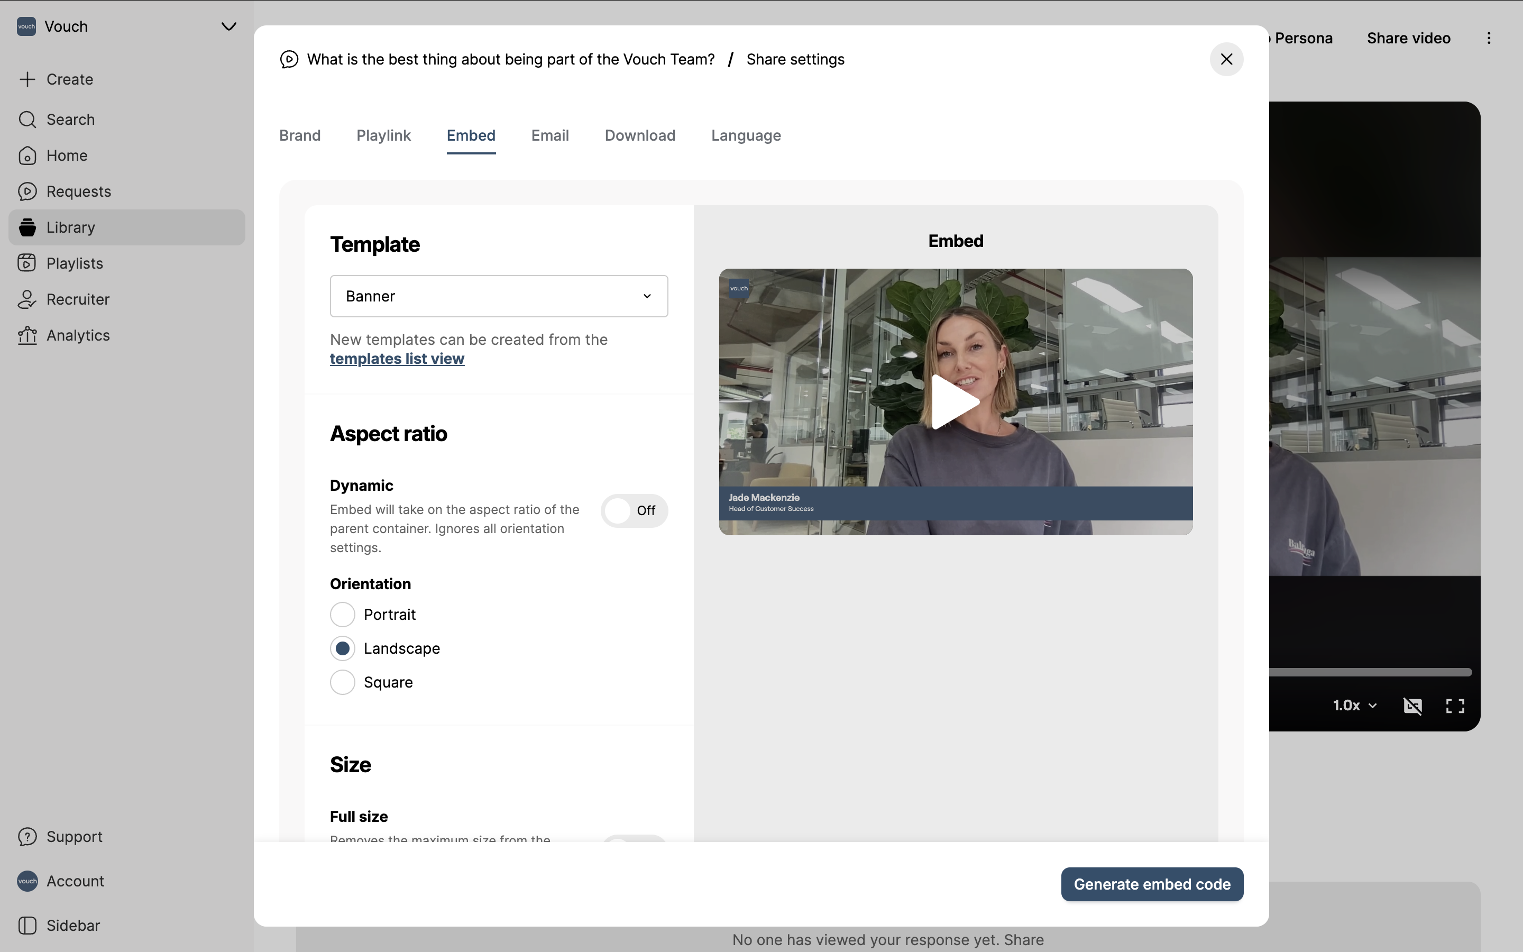Click the video question icon in dialog header
Image resolution: width=1523 pixels, height=952 pixels.
(x=289, y=59)
